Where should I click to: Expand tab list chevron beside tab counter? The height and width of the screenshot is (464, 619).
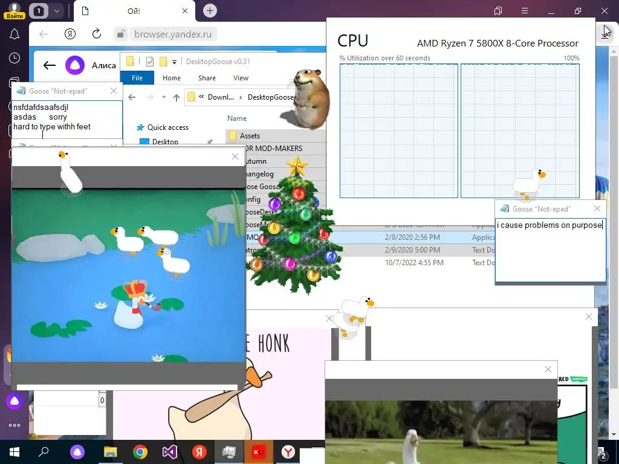pos(56,11)
